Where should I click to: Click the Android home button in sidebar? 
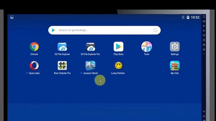(204, 116)
